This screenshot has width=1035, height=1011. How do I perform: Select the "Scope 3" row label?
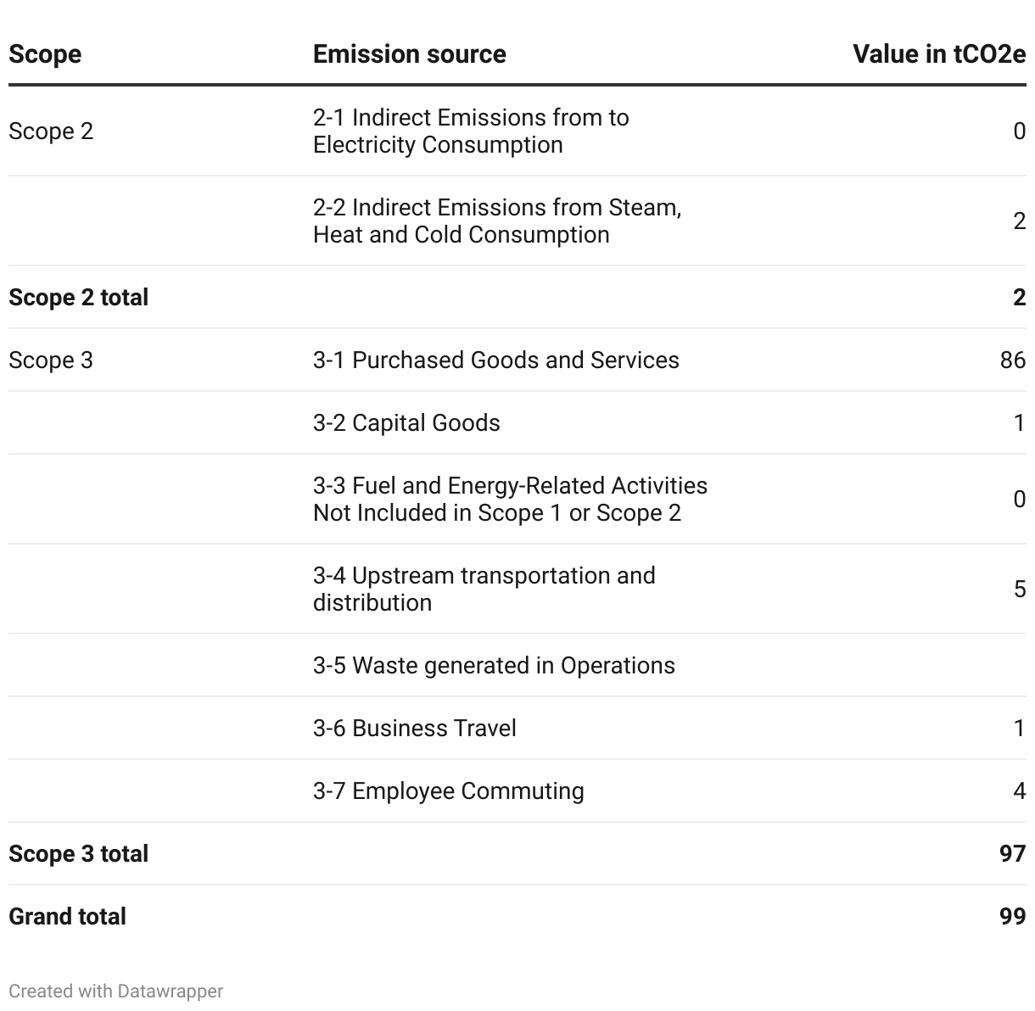(51, 360)
